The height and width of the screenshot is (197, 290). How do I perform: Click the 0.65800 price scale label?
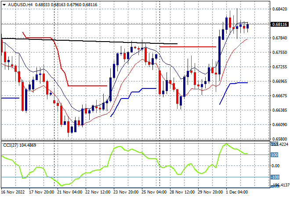coord(279,139)
